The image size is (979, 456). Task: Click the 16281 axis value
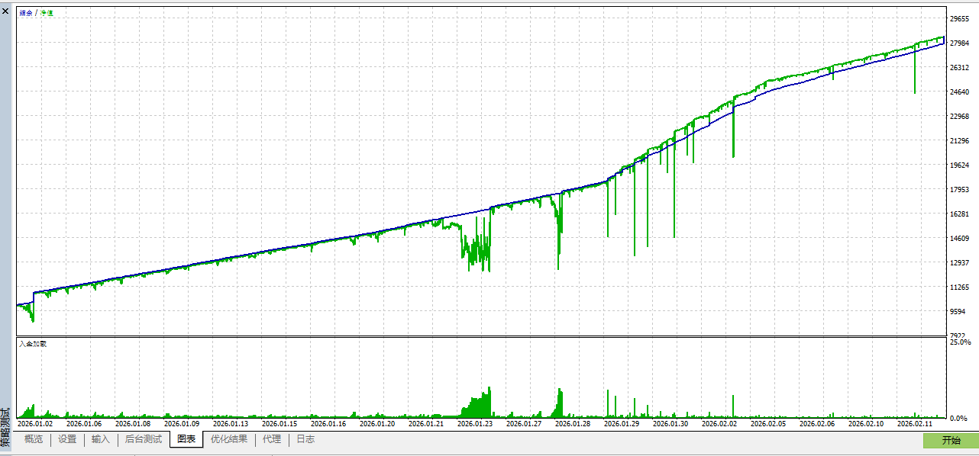[959, 214]
